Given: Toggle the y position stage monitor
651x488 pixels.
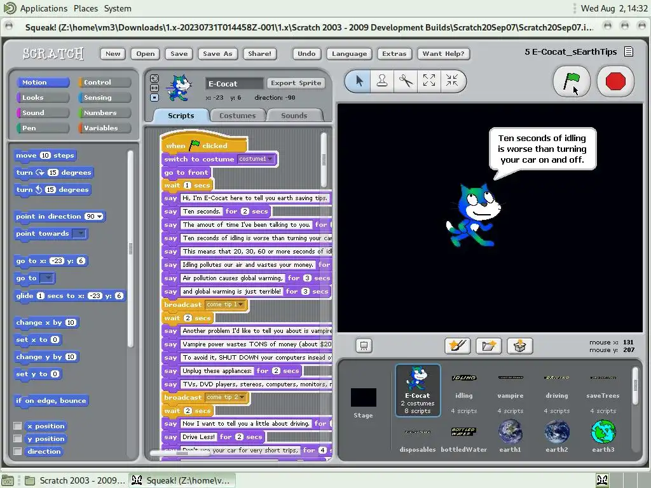Looking at the screenshot, I should point(17,438).
